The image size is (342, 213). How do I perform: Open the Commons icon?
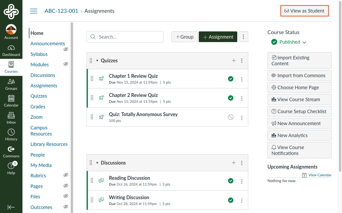click(x=11, y=149)
